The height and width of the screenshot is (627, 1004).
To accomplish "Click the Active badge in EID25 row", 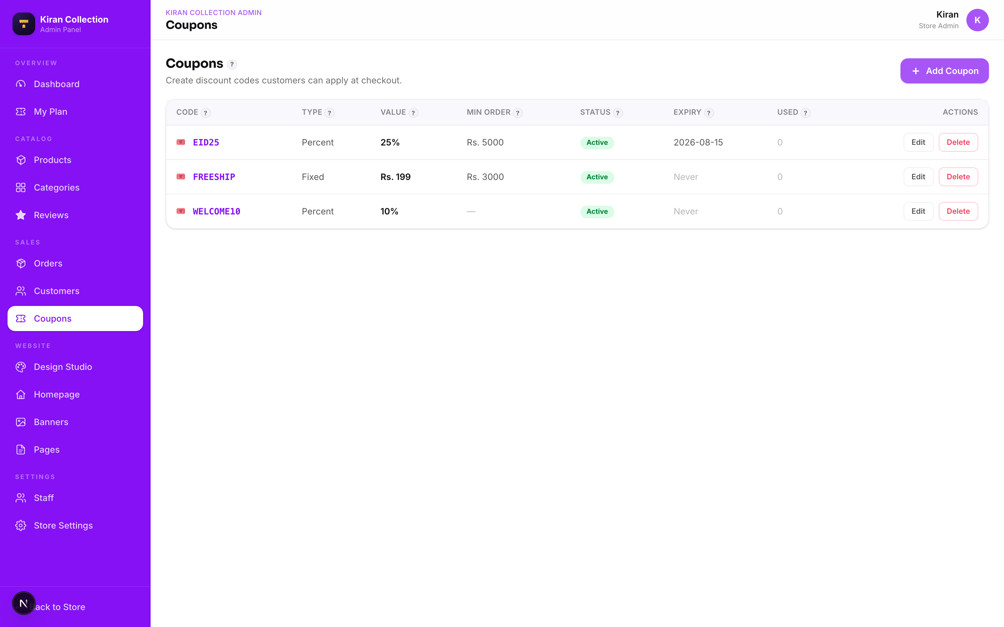I will [597, 142].
